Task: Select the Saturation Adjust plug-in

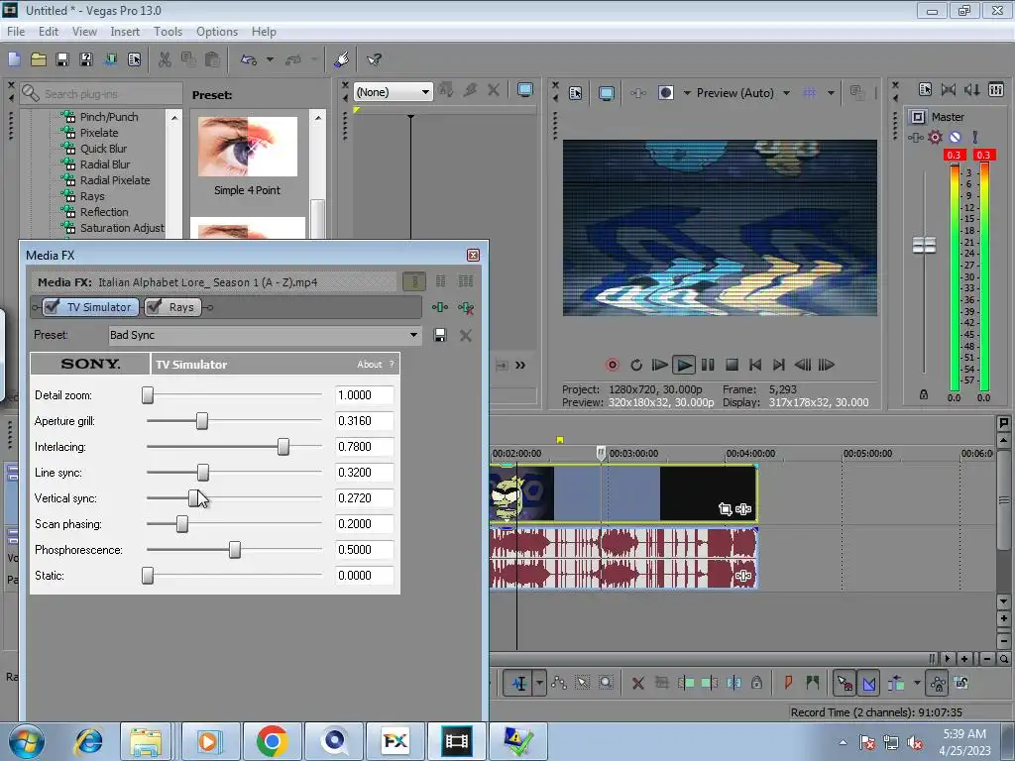Action: (x=122, y=228)
